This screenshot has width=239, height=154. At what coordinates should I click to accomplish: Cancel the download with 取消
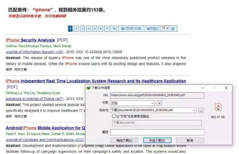(190, 141)
